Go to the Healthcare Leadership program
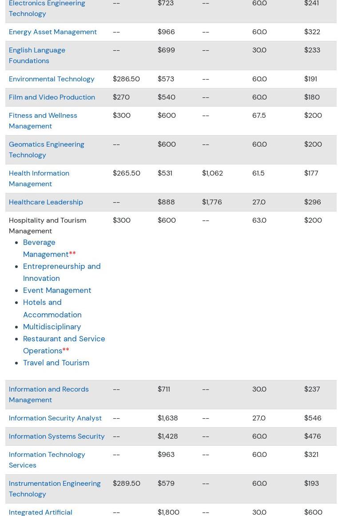Viewport: 342px width, 516px height. pyautogui.click(x=46, y=202)
